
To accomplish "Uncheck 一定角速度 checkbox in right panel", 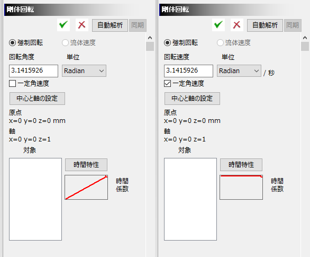I will (168, 84).
